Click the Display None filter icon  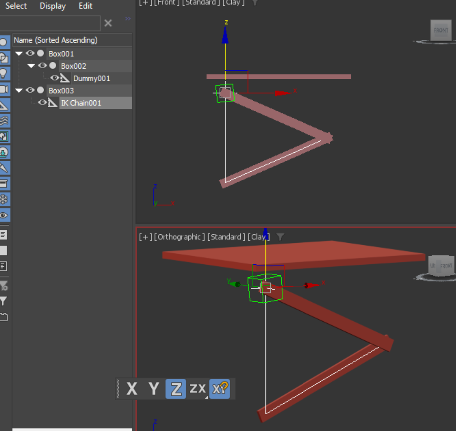point(4,251)
